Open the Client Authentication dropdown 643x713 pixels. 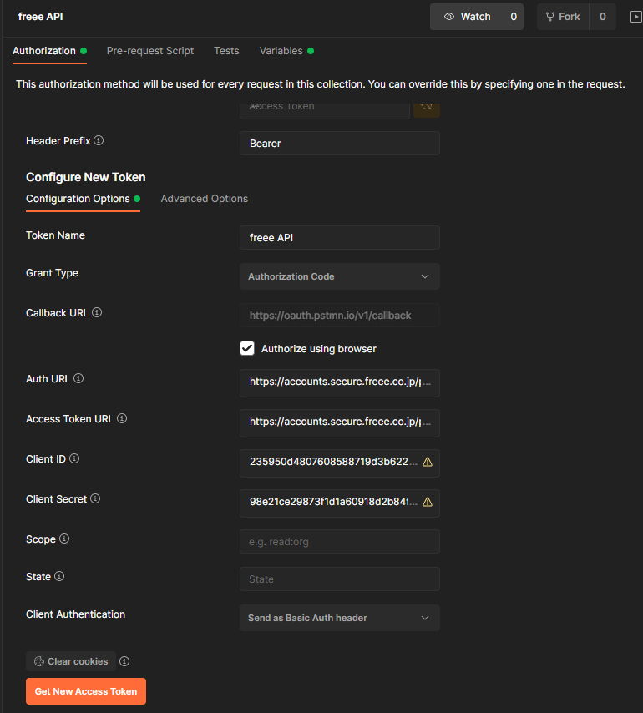coord(339,618)
